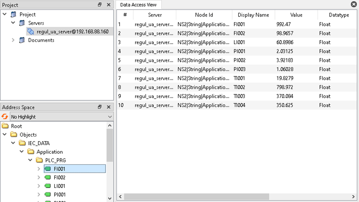Click the server connection icon for regul_ua_server

click(31, 31)
